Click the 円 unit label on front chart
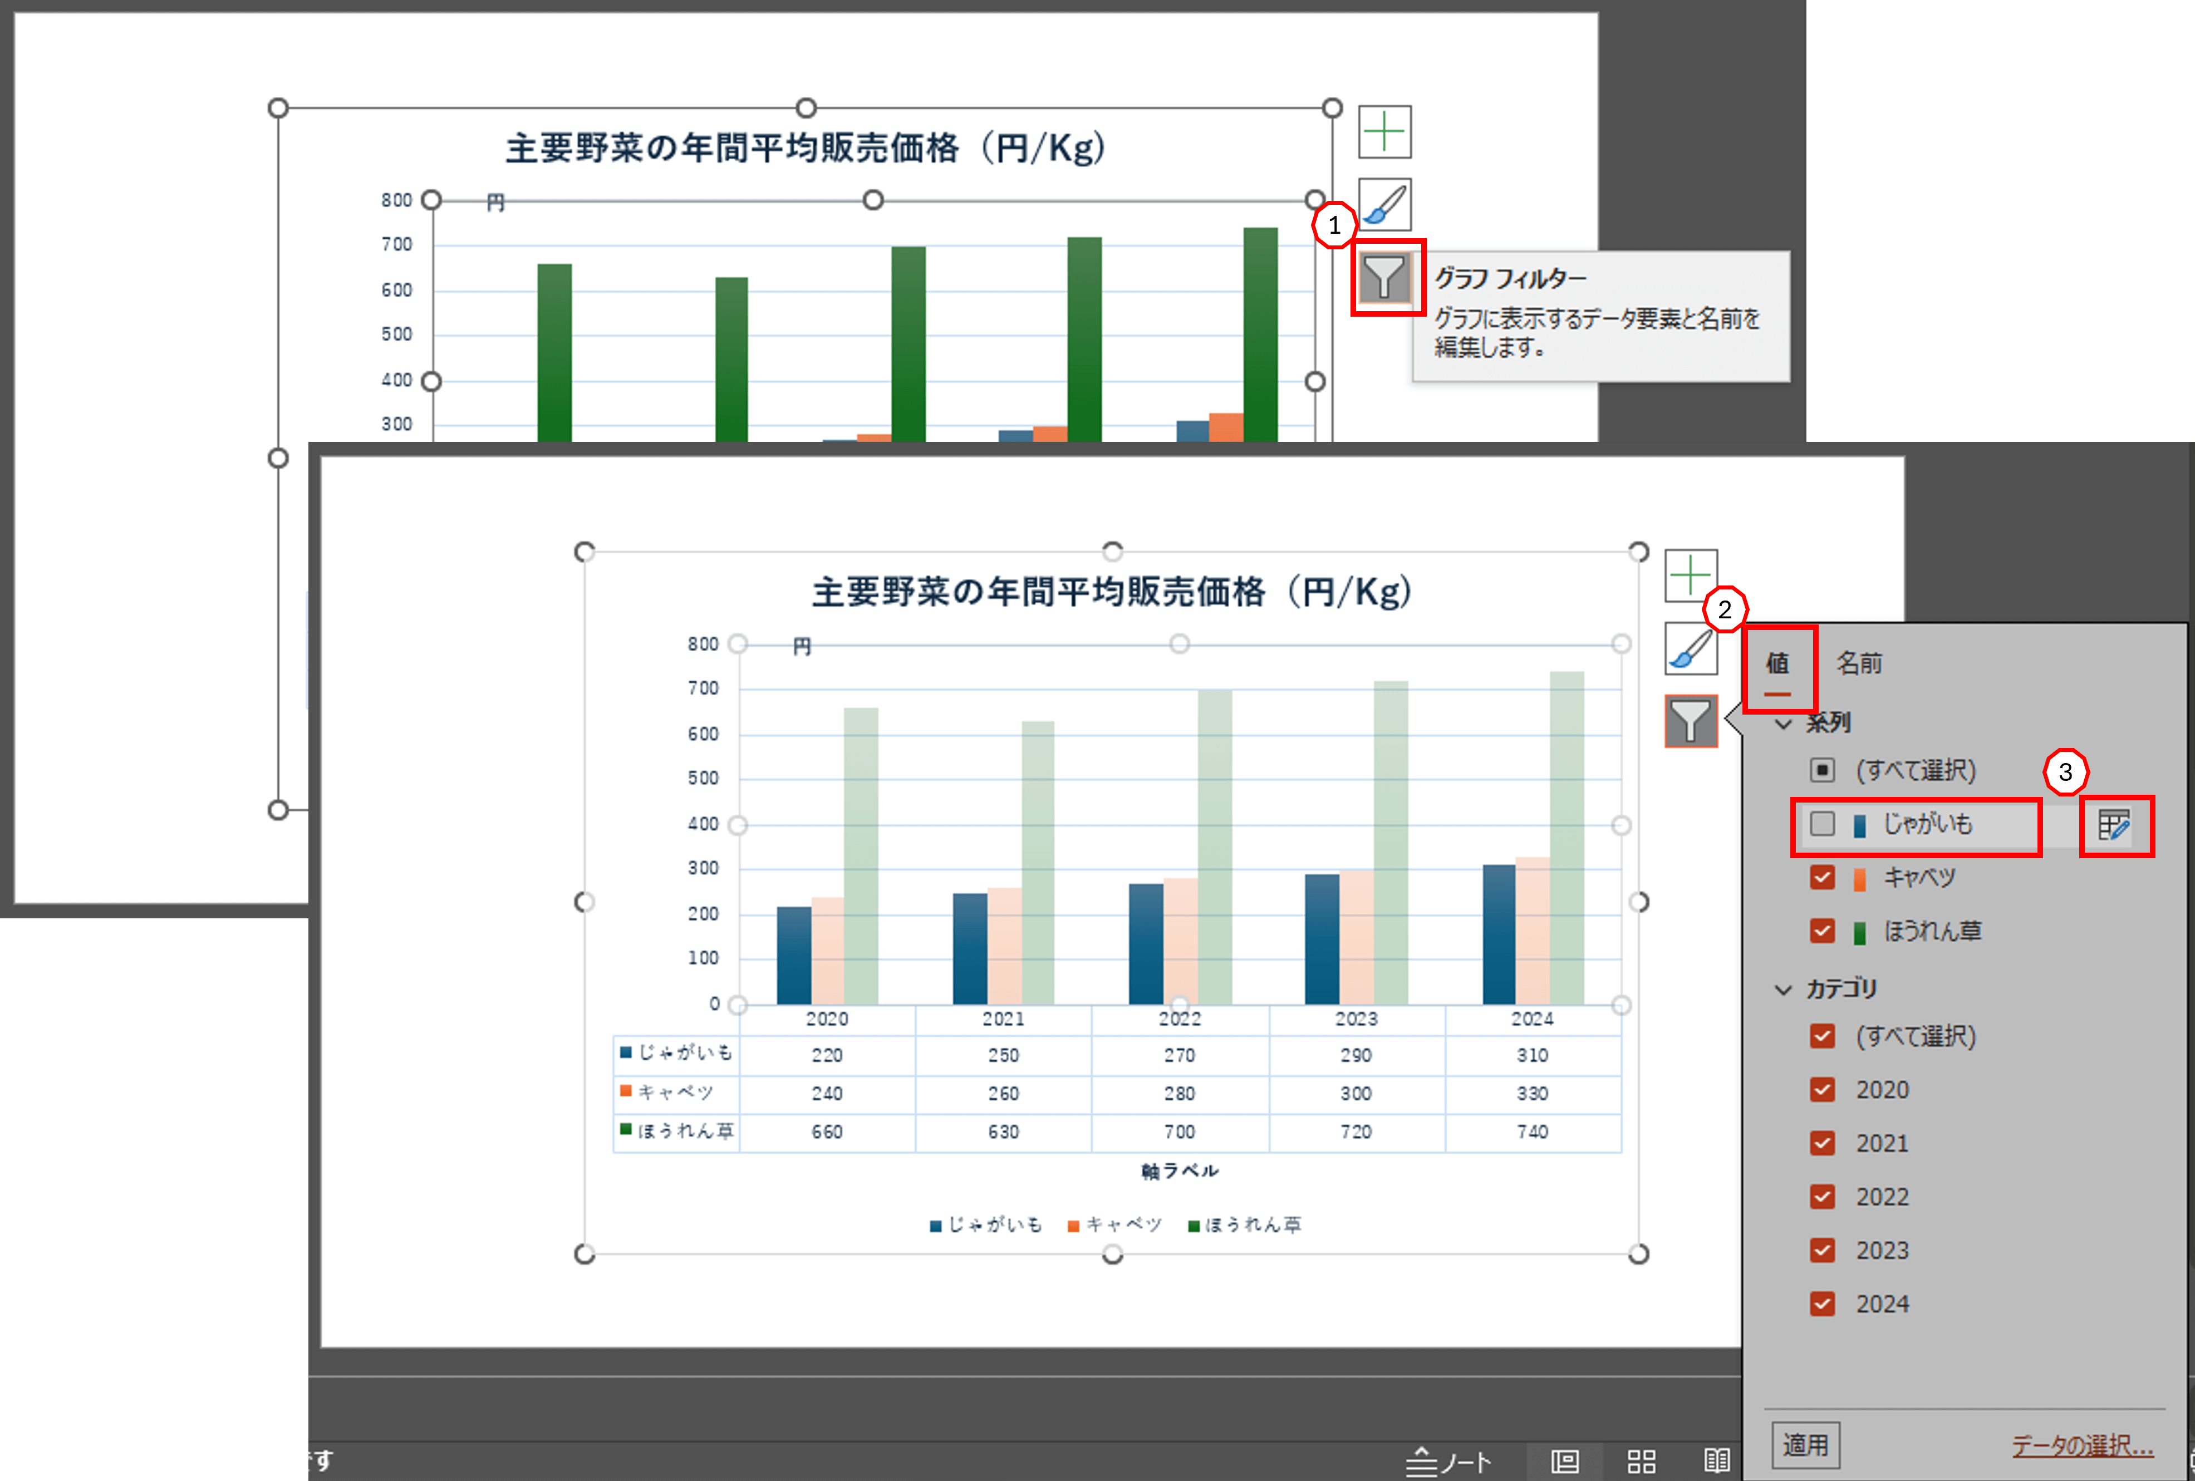This screenshot has height=1481, width=2195. (x=802, y=647)
